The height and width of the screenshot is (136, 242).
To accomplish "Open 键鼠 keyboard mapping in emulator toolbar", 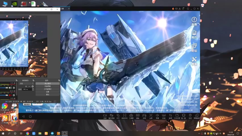I will (x=138, y=116).
